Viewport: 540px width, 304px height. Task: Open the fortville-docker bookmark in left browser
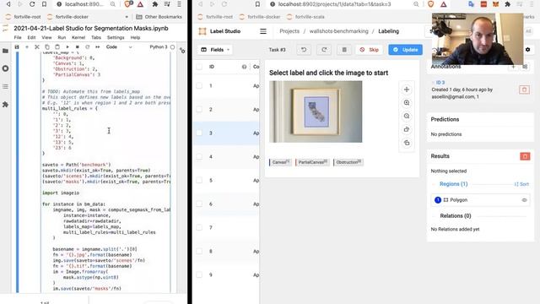click(68, 17)
